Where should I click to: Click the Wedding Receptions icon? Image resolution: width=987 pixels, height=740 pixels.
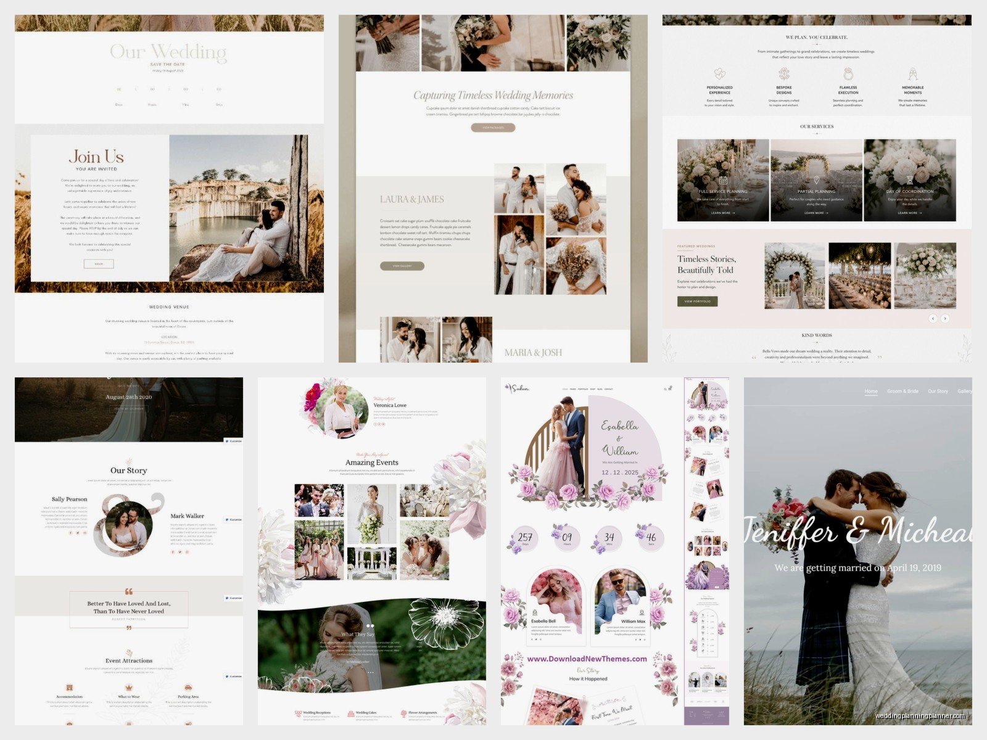point(299,713)
